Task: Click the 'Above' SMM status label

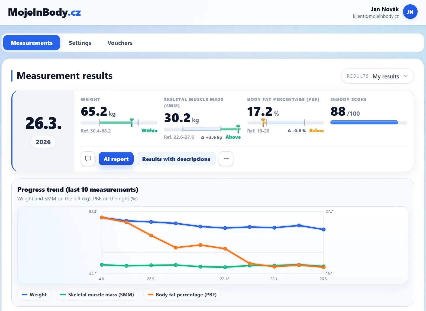Action: (x=233, y=137)
